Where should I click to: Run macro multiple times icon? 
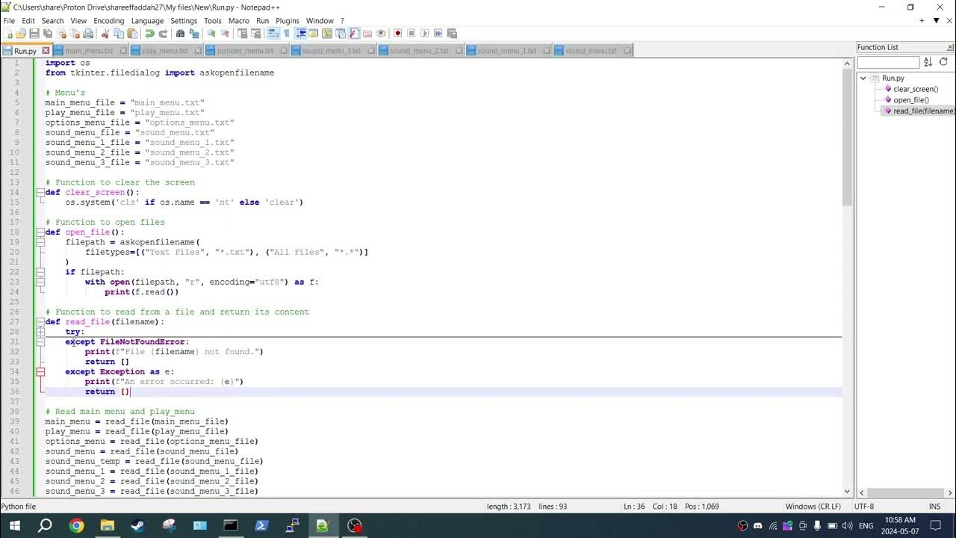[438, 33]
